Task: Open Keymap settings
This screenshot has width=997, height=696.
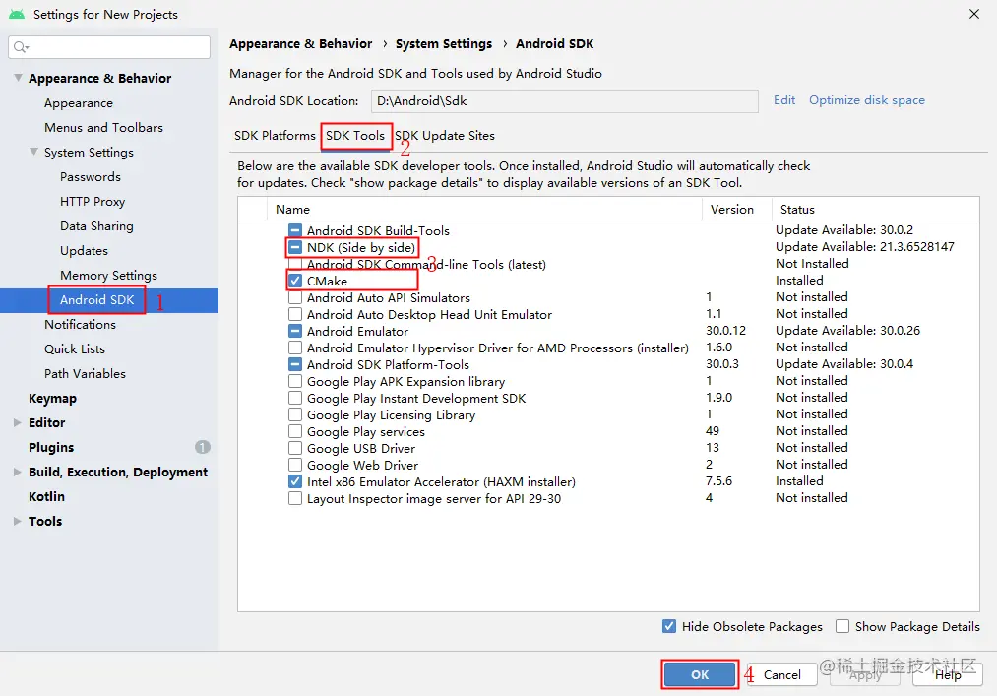Action: pyautogui.click(x=52, y=399)
